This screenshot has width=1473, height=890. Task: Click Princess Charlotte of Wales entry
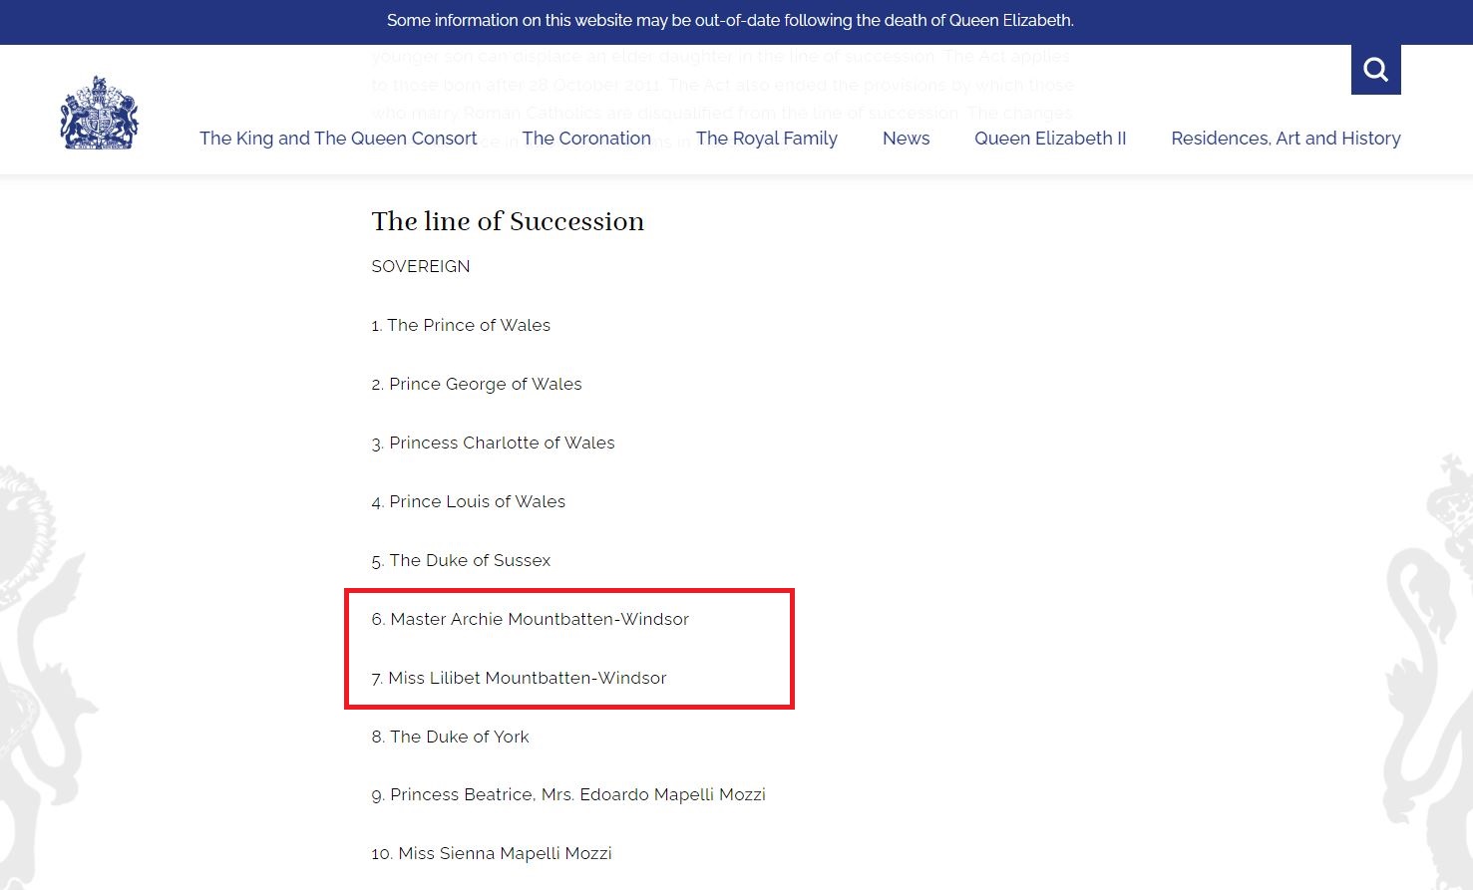click(x=493, y=443)
